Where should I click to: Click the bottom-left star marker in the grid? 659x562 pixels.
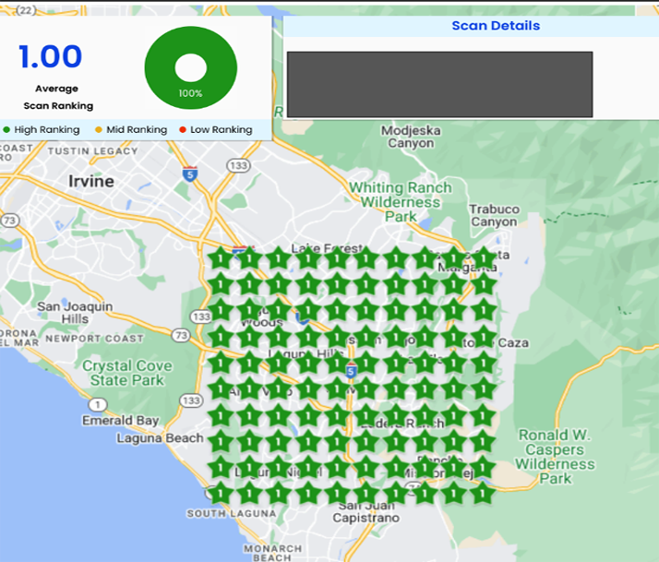pyautogui.click(x=221, y=493)
